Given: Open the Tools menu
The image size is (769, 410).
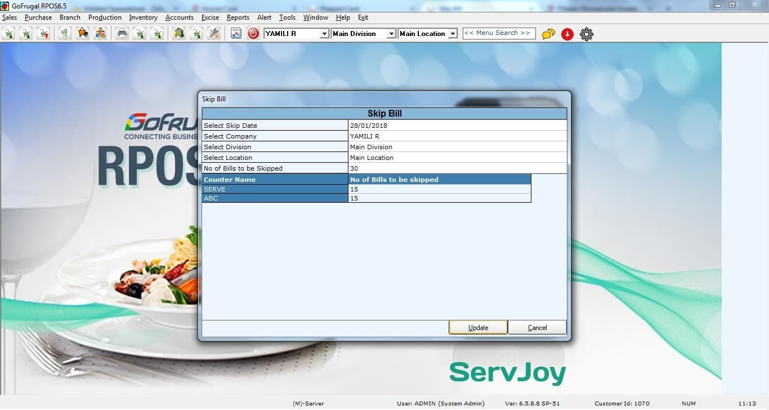Looking at the screenshot, I should pyautogui.click(x=287, y=17).
